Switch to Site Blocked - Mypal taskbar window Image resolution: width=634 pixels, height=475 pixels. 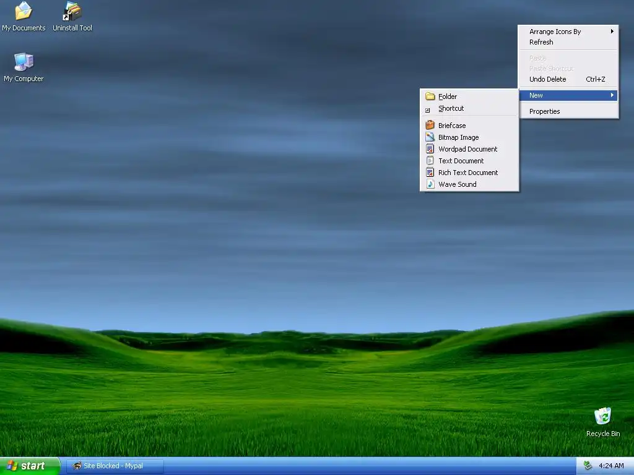pyautogui.click(x=115, y=466)
